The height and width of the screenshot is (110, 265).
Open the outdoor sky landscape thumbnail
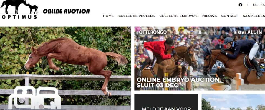tap(233, 102)
